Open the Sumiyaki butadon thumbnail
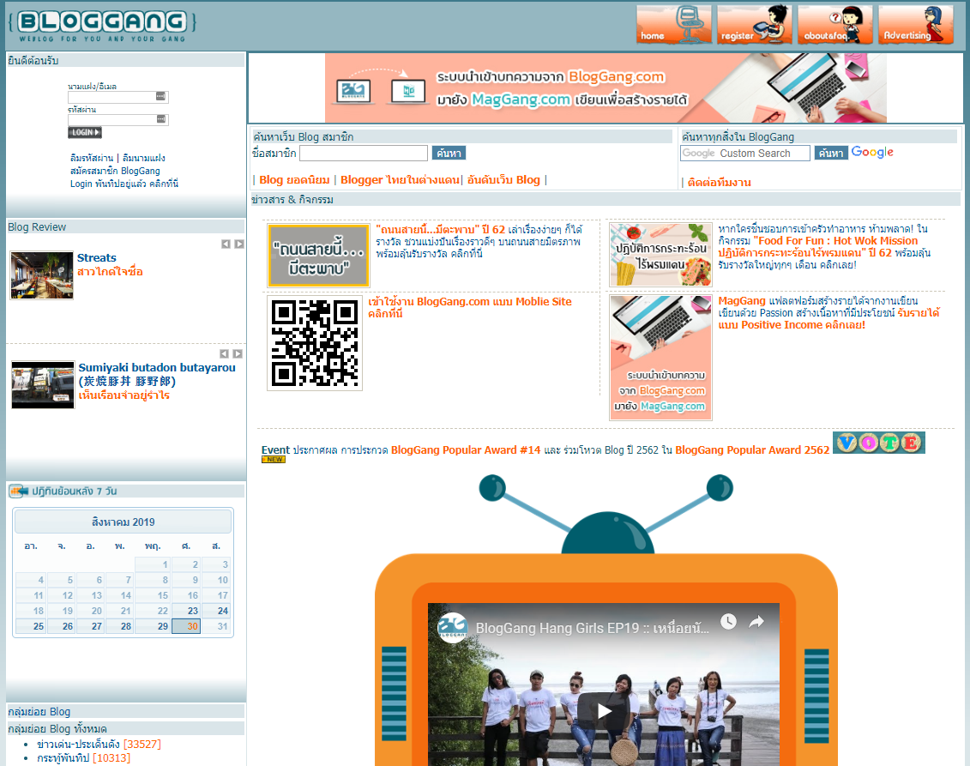970x766 pixels. coord(43,385)
